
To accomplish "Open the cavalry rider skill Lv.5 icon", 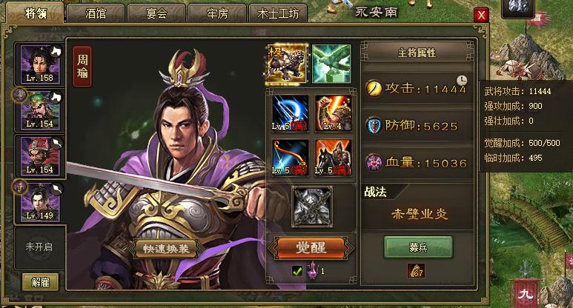I will point(334,158).
